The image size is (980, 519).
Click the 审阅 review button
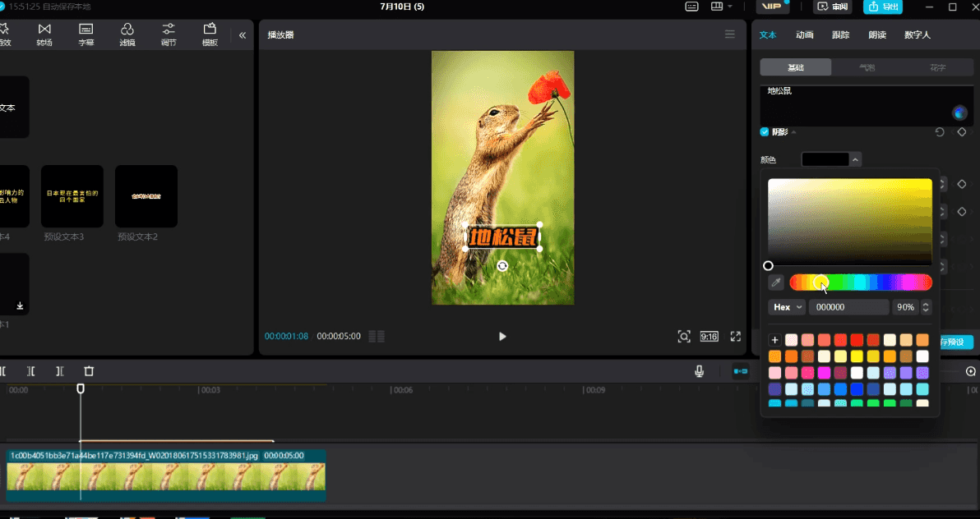(x=833, y=7)
